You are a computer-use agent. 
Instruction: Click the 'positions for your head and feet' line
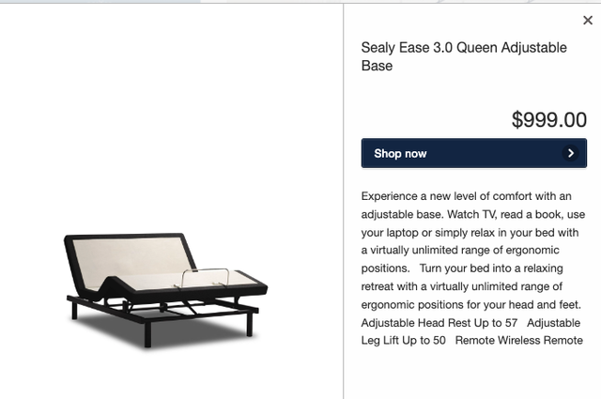click(x=471, y=305)
